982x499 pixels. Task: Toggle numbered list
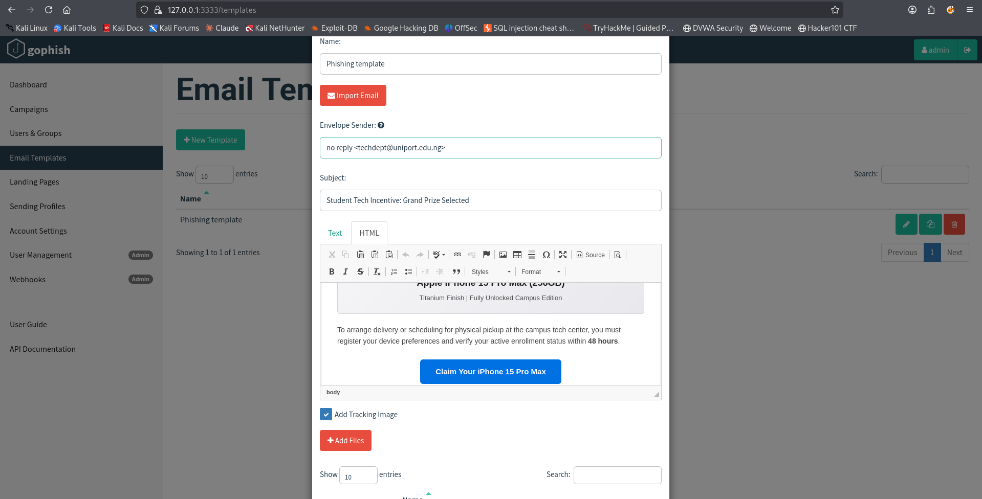tap(394, 271)
